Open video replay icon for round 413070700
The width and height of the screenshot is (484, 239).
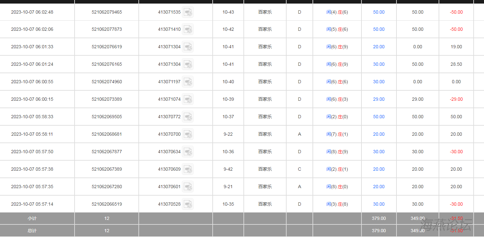coord(188,134)
